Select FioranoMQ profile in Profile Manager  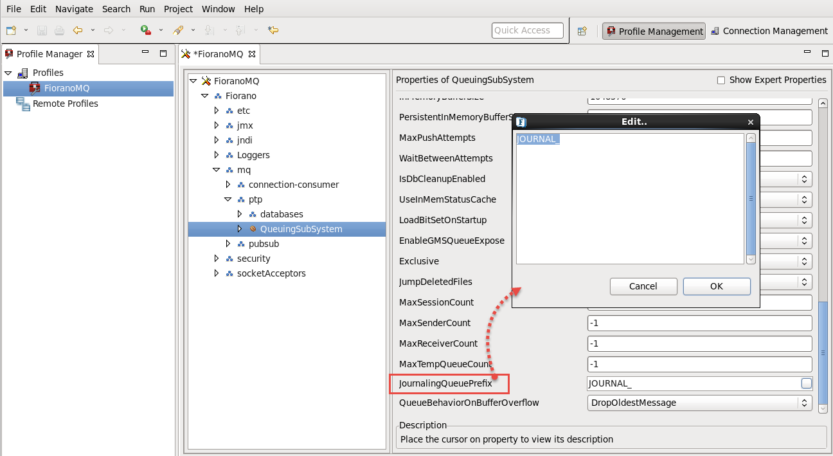click(88, 88)
